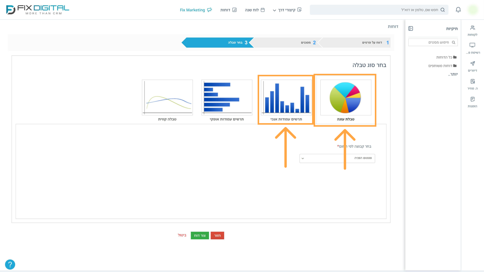Open the לוח שנה calendar menu

255,10
